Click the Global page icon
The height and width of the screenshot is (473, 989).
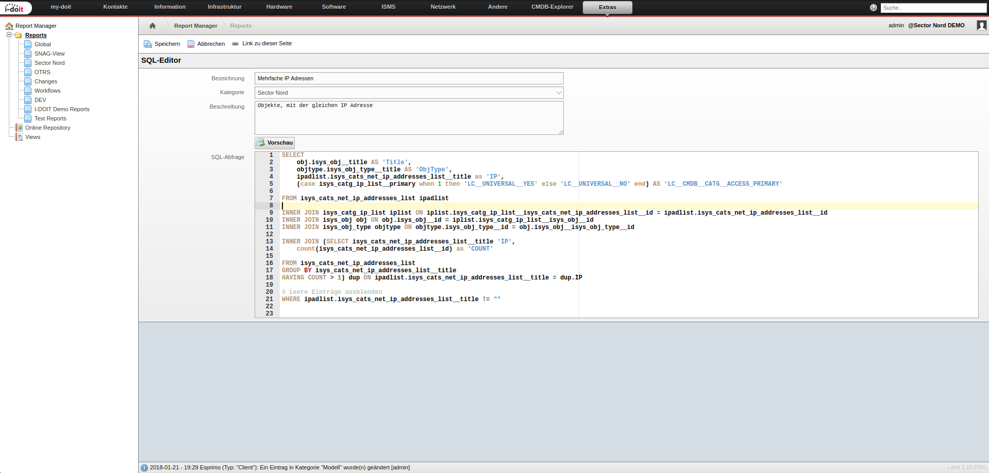coord(28,44)
